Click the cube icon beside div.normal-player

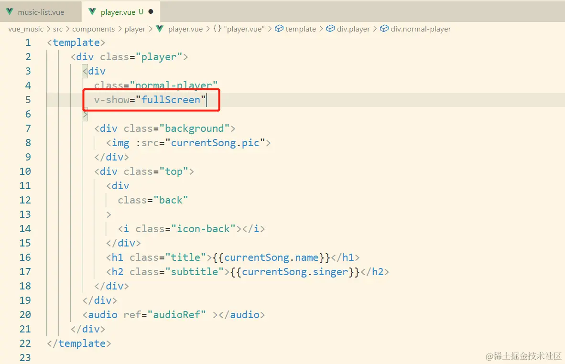point(384,29)
